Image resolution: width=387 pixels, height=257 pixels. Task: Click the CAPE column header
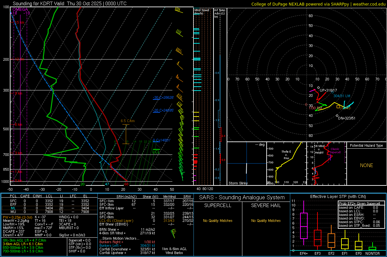(x=25, y=196)
